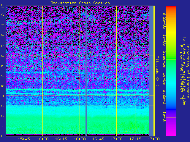190x142 pixels.
Task: Click the 17:00 time axis label
Action: point(117,139)
